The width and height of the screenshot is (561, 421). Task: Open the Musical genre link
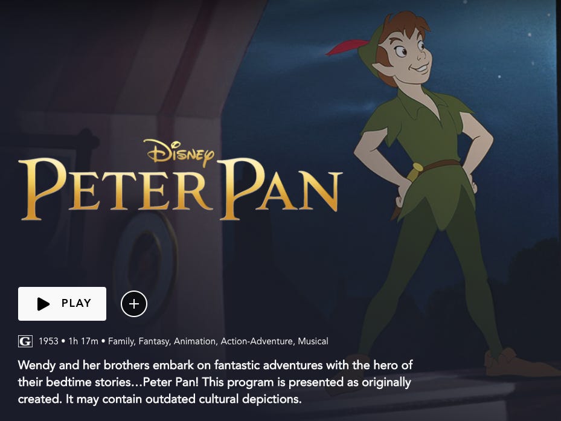coord(313,341)
